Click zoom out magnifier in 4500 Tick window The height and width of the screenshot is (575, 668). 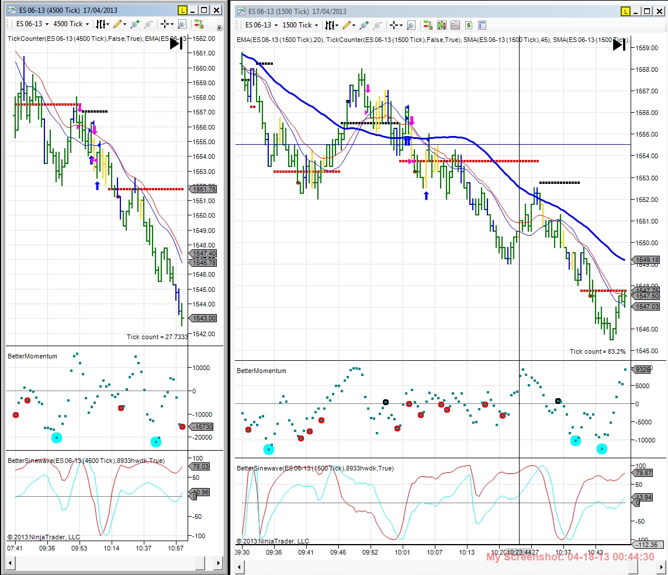click(x=148, y=25)
